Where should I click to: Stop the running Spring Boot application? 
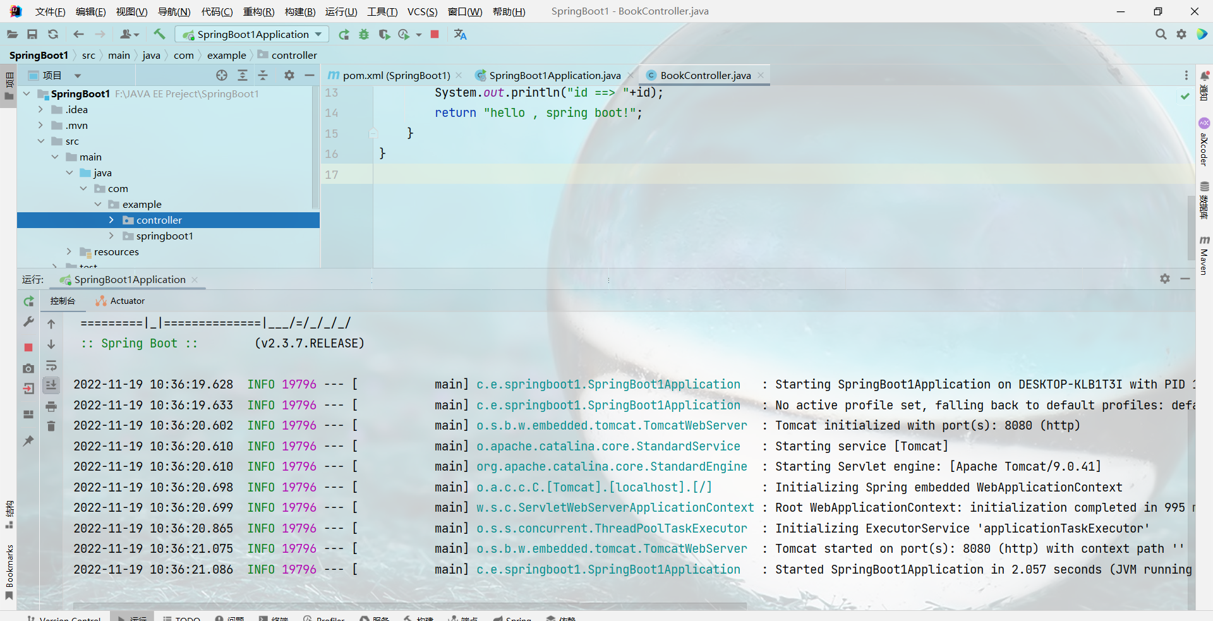tap(435, 35)
